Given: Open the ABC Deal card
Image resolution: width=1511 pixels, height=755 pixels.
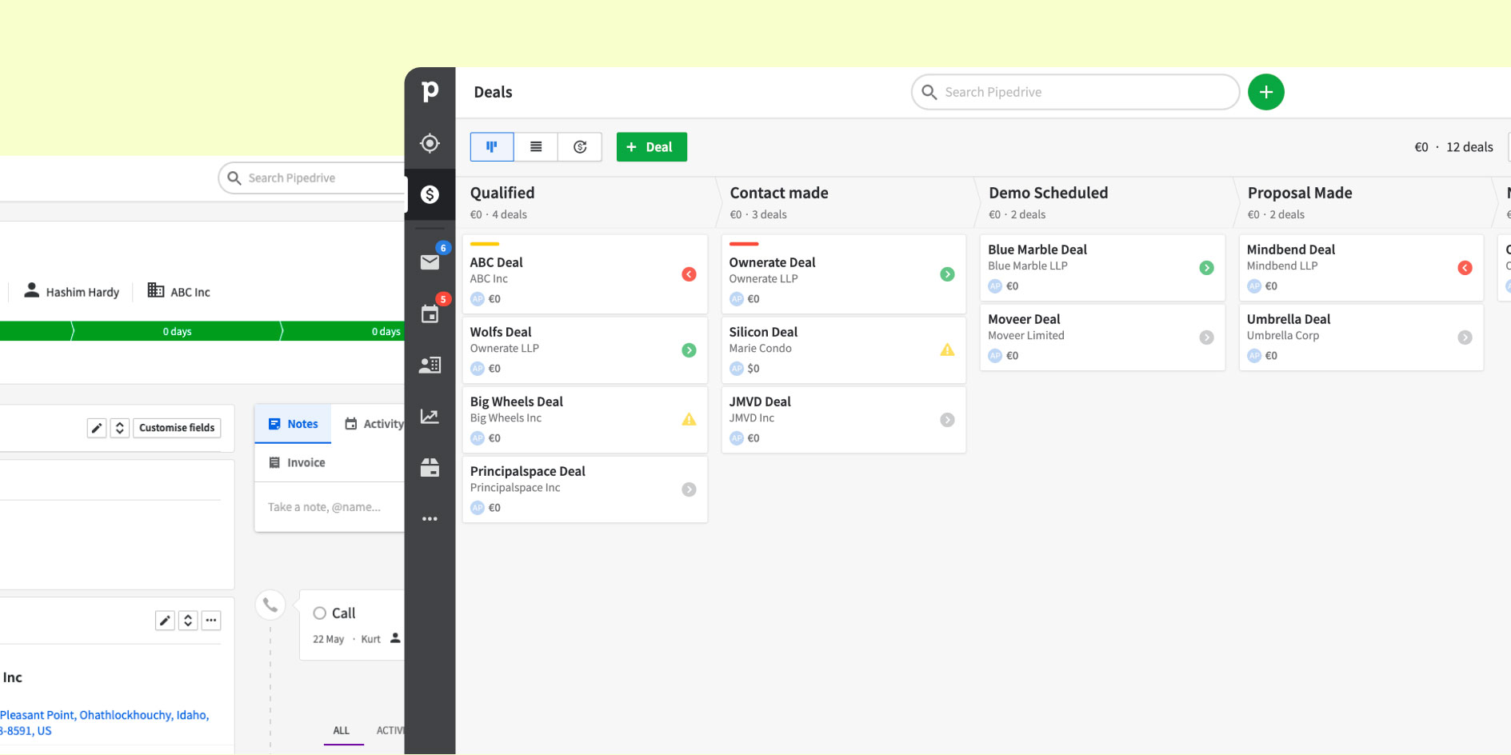Looking at the screenshot, I should 585,274.
